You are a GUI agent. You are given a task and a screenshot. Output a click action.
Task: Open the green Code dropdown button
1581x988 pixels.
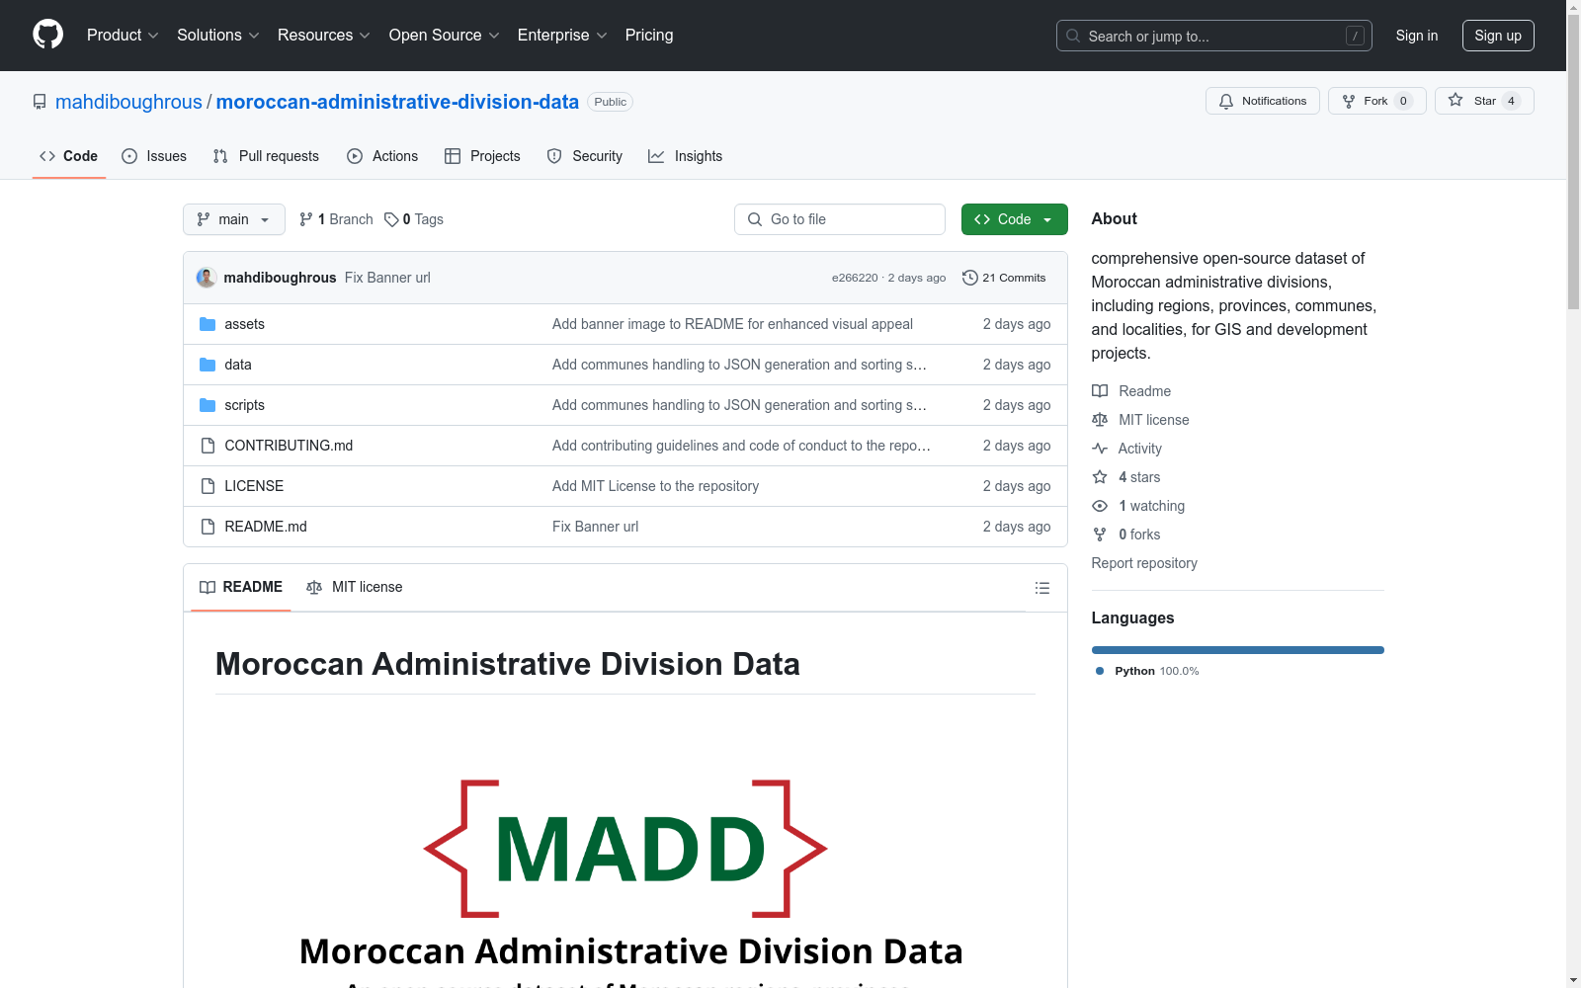(x=1014, y=219)
